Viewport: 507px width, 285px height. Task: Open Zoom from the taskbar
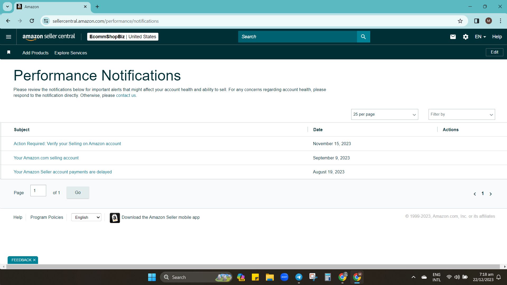coord(284,277)
